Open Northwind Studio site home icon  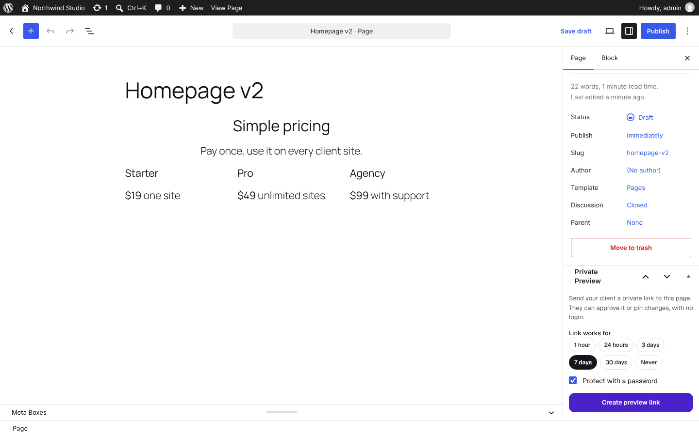point(25,8)
